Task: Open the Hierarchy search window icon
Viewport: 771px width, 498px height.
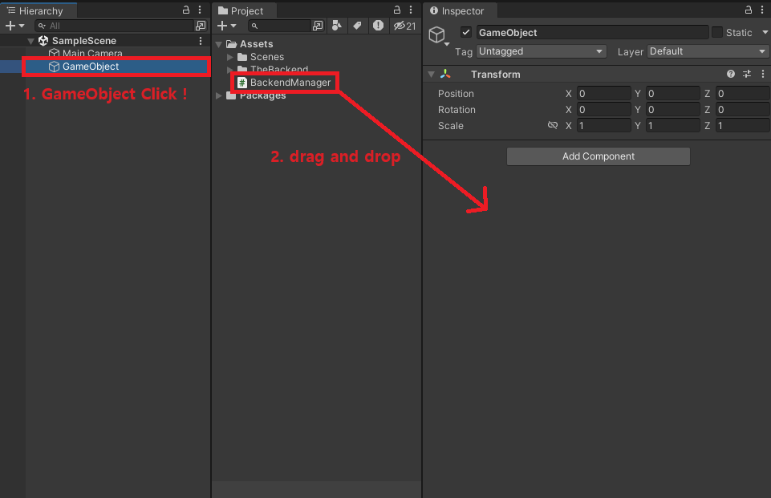Action: 201,26
